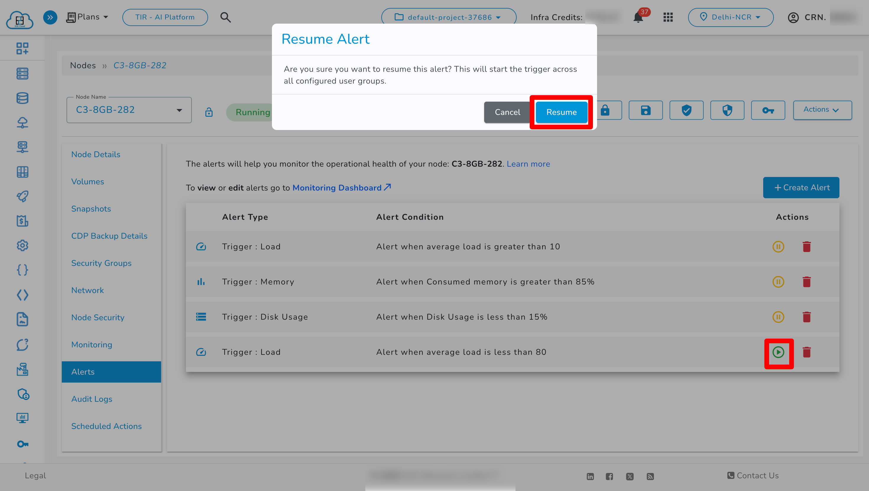Viewport: 869px width, 491px height.
Task: Click the E2E Cloud logo
Action: coord(20,19)
